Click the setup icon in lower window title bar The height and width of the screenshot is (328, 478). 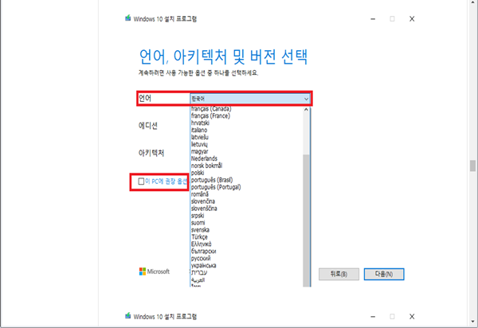click(x=128, y=316)
